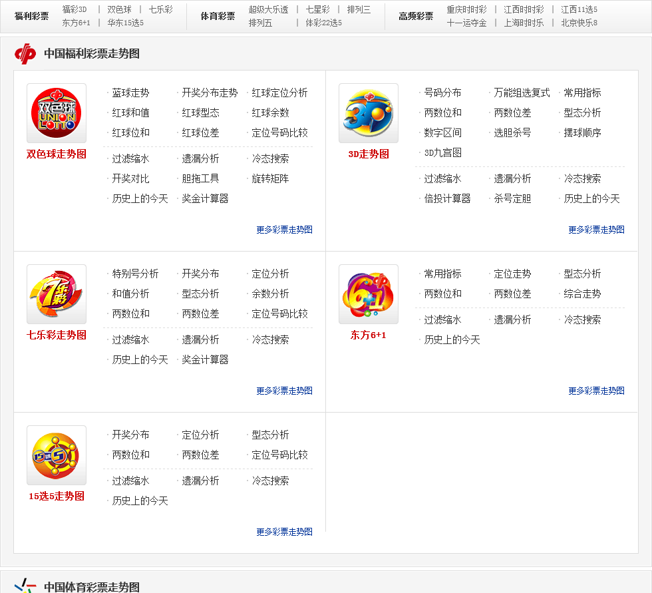
Task: Open 数字区间 link
Action: [442, 132]
